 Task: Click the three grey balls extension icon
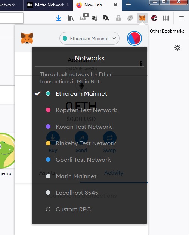[x=94, y=18]
